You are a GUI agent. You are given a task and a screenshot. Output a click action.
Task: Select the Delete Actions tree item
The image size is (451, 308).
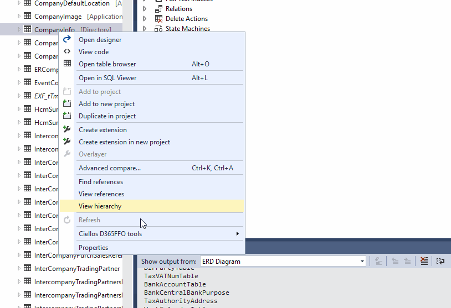click(187, 19)
